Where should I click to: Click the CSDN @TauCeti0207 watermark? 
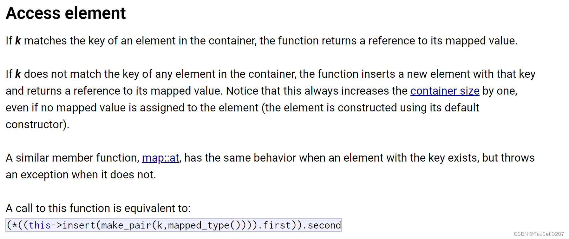pyautogui.click(x=539, y=234)
